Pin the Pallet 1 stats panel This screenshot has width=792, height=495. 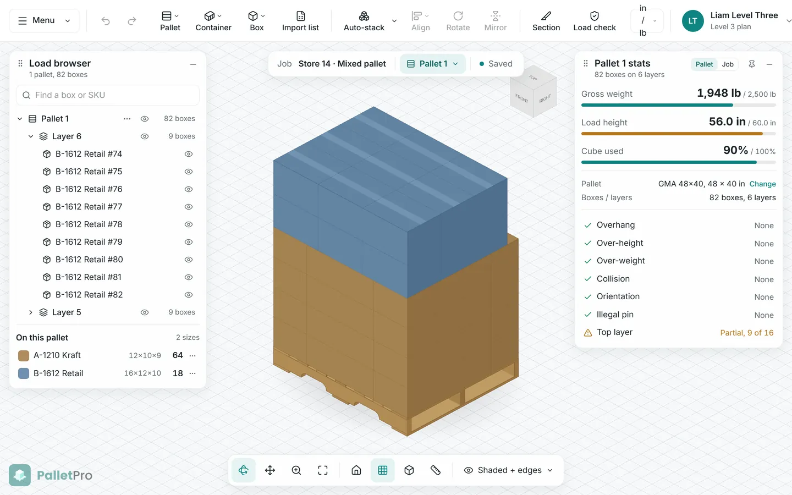752,64
